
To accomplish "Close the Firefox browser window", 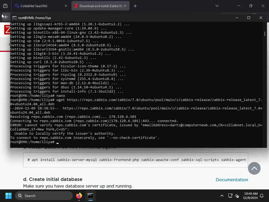I will click(x=263, y=6).
